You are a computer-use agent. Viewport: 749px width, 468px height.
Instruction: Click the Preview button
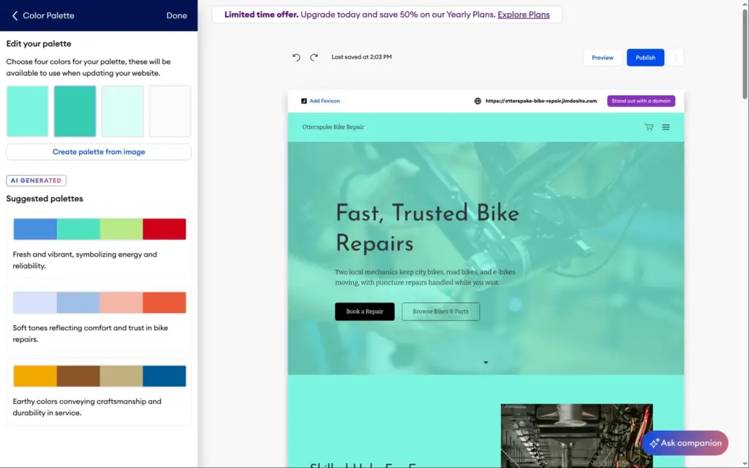click(603, 58)
